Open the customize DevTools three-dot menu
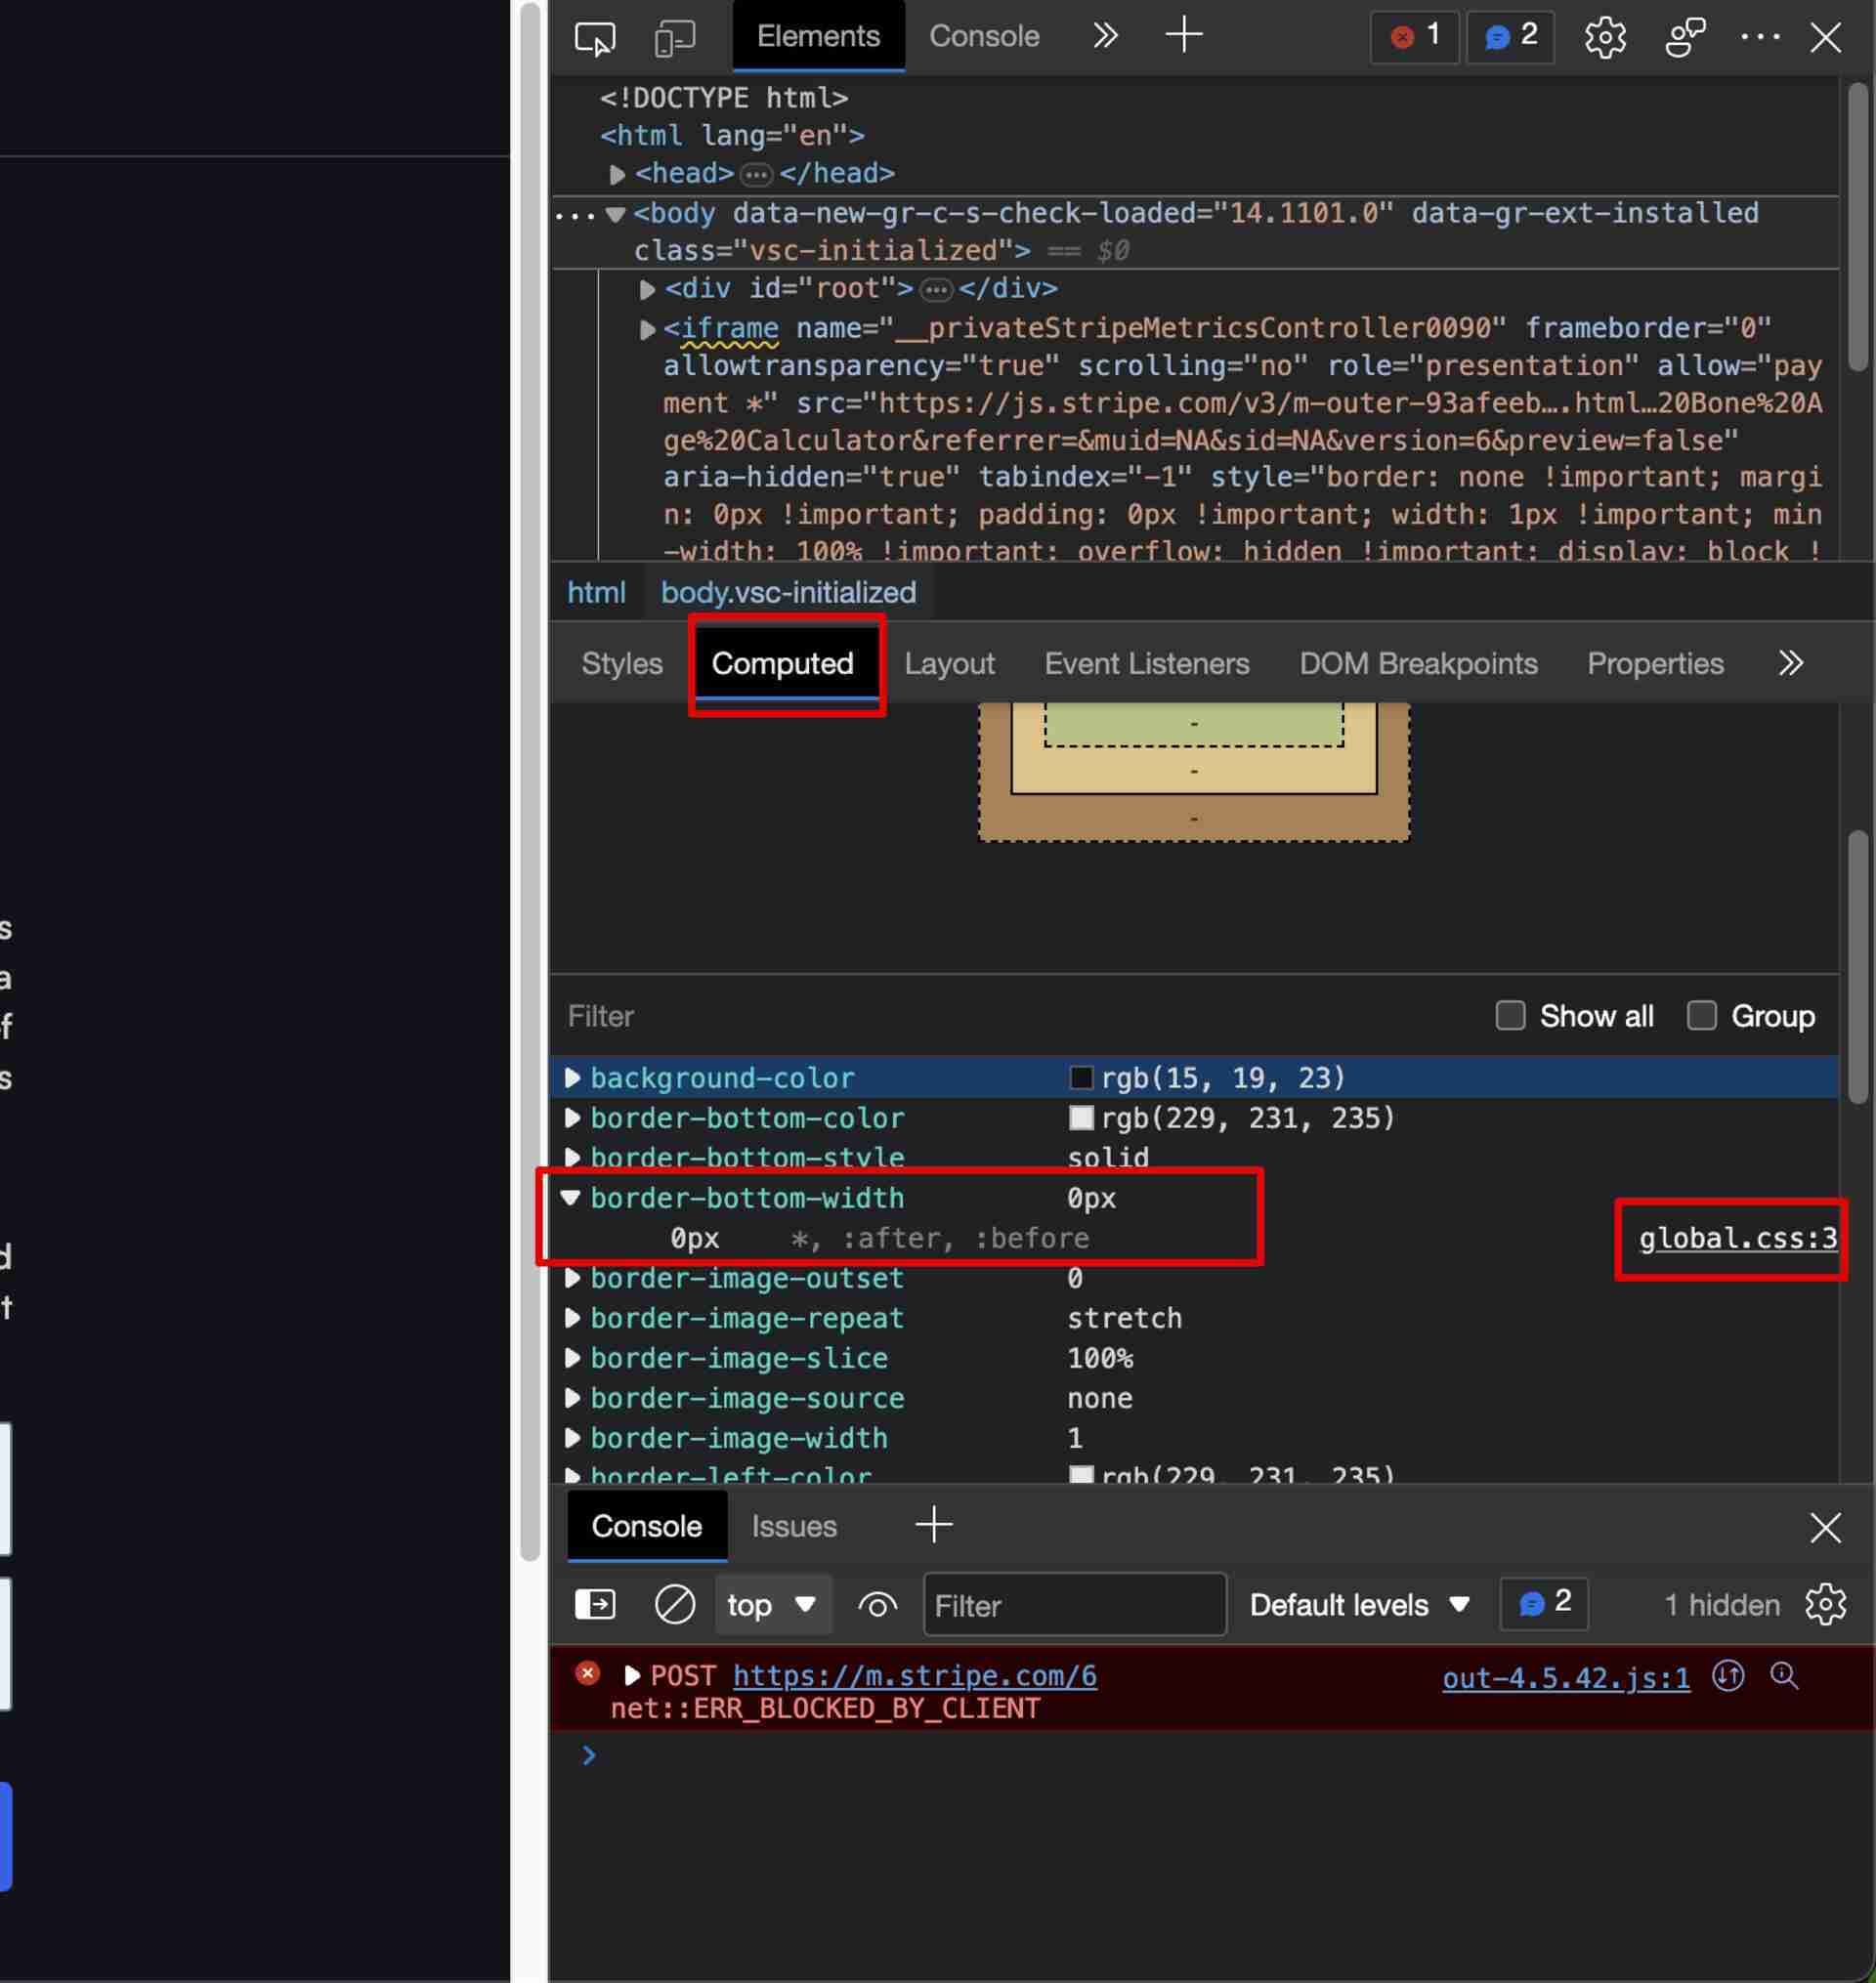This screenshot has width=1876, height=1983. point(1760,37)
